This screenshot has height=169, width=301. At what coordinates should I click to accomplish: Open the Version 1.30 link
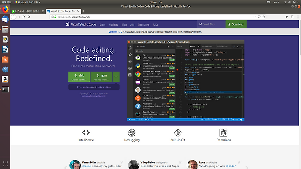115,32
